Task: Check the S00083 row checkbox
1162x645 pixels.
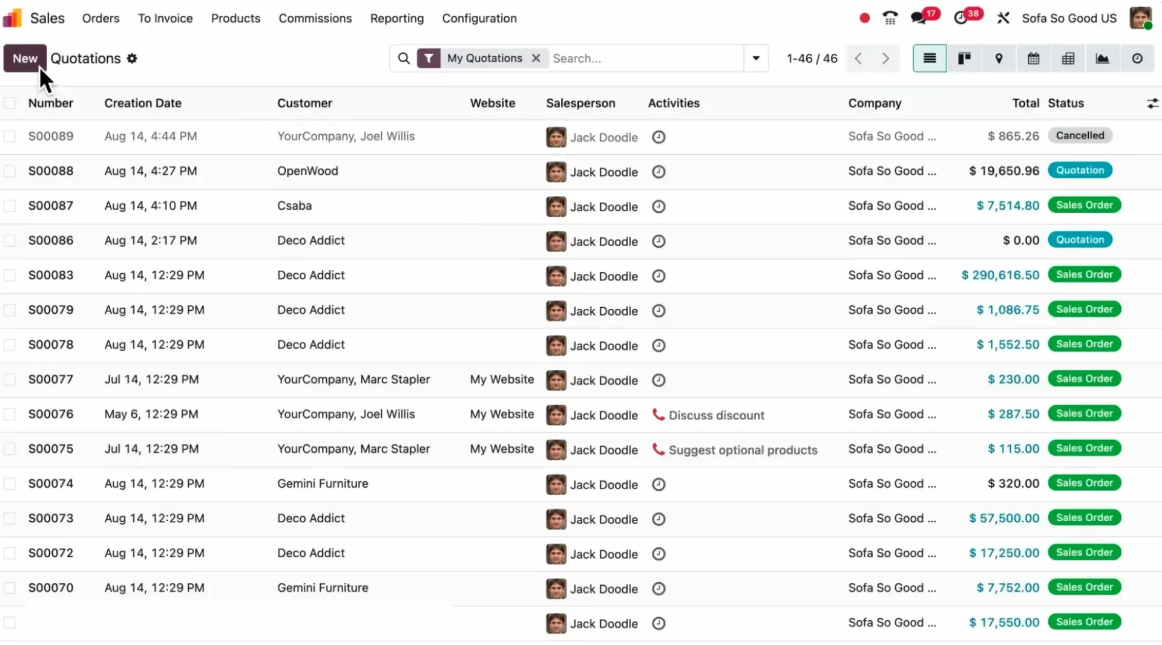Action: click(10, 276)
